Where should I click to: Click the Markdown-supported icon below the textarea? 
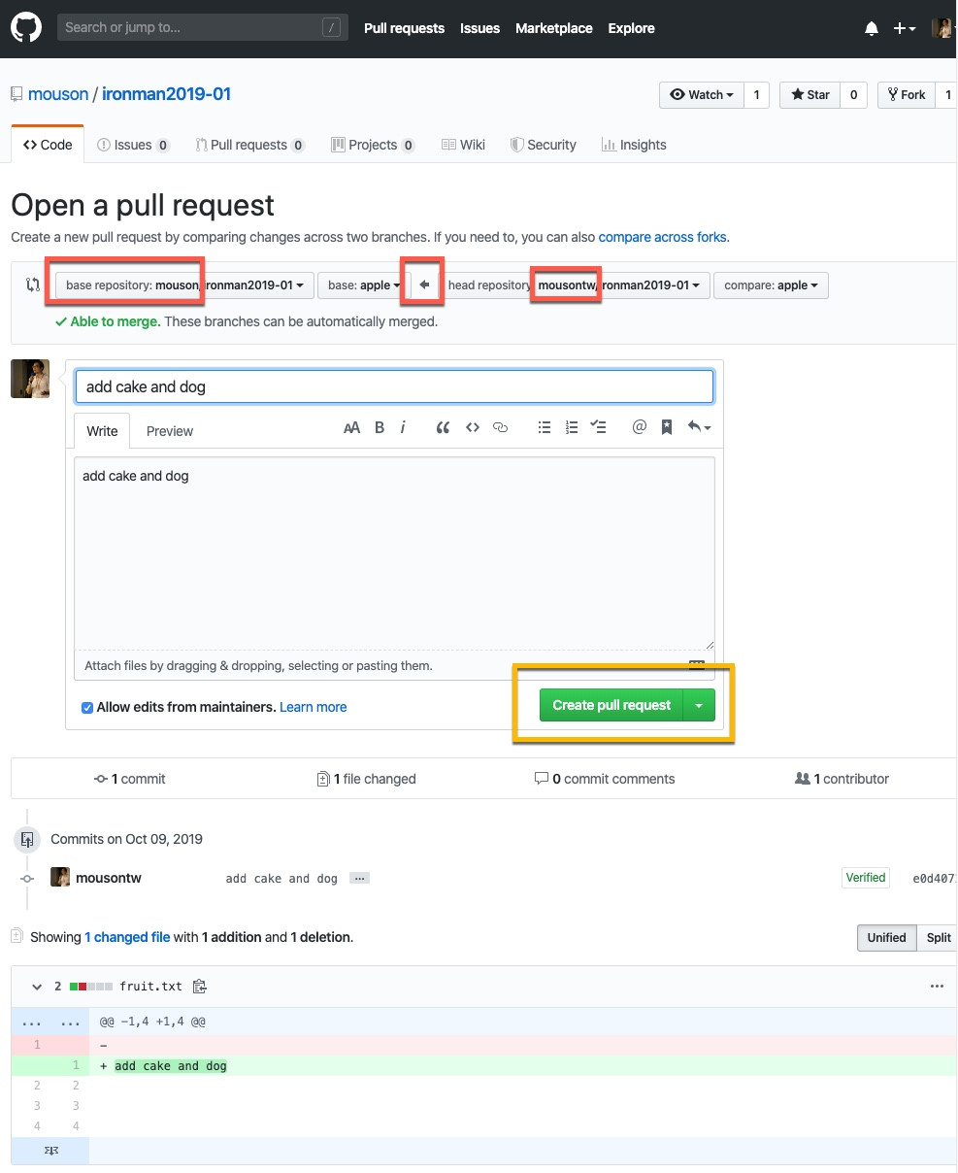[696, 665]
